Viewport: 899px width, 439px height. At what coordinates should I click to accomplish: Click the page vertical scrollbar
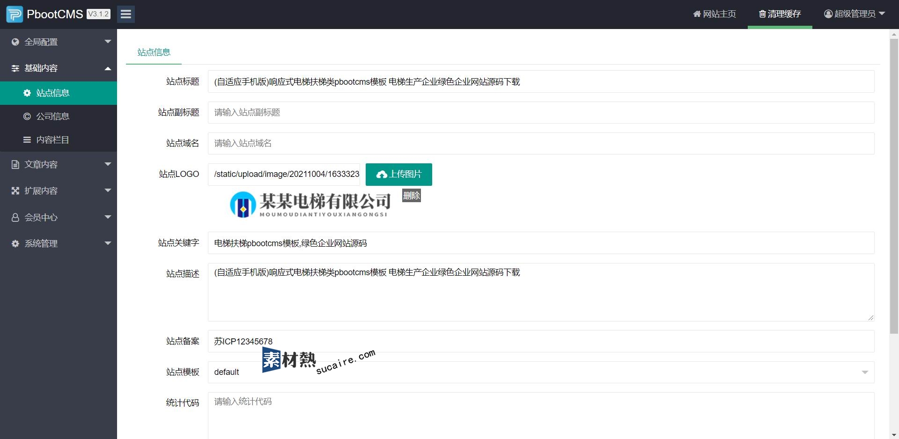pyautogui.click(x=894, y=186)
